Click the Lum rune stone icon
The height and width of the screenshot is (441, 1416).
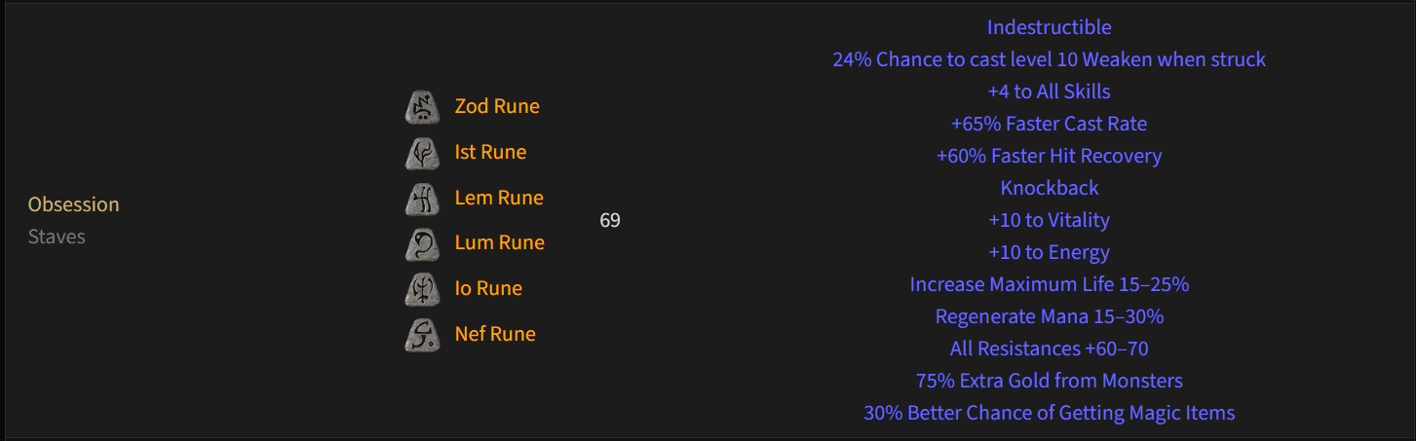[423, 242]
